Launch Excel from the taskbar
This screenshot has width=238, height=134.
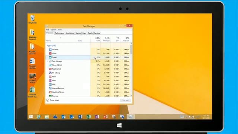click(x=89, y=117)
